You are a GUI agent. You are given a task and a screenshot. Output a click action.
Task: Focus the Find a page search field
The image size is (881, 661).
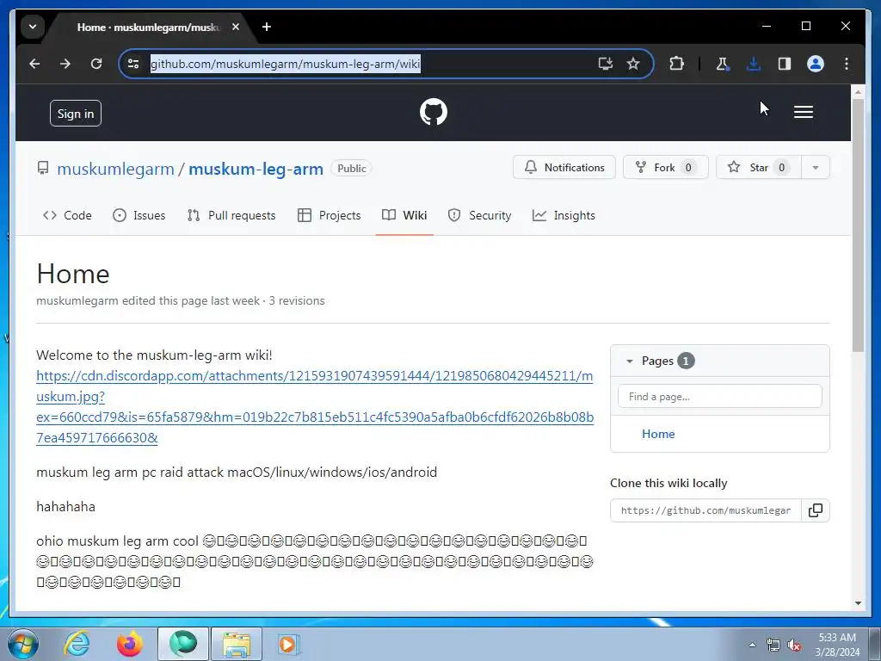[720, 396]
